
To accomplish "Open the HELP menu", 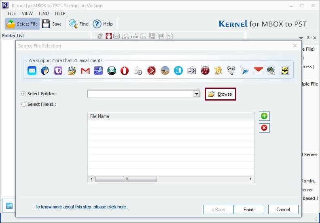I will 60,13.
